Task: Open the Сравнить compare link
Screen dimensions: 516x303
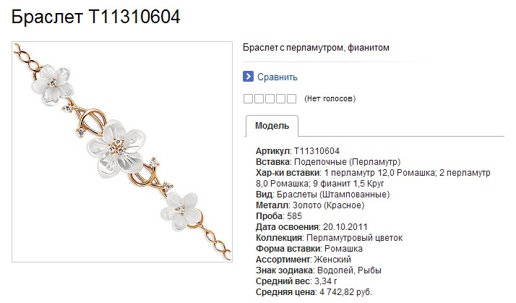Action: click(277, 77)
